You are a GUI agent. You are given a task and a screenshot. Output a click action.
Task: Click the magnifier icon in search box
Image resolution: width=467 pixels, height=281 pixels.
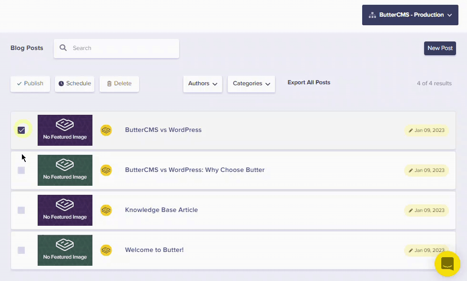(x=63, y=48)
